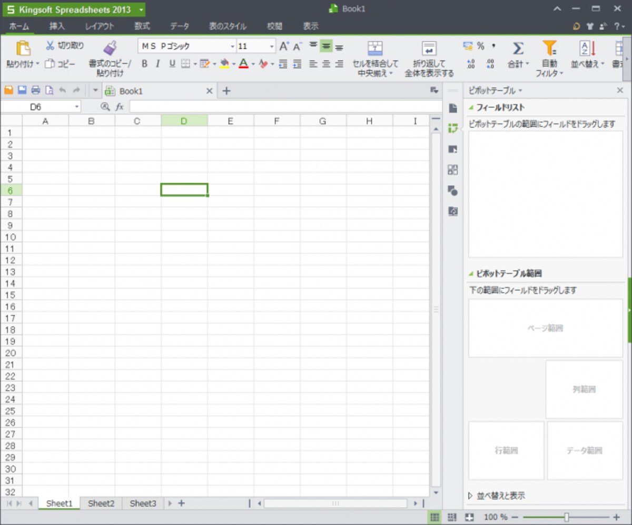
Task: Click the AutoFilter (自動フィルタ) funnel icon
Action: point(549,48)
